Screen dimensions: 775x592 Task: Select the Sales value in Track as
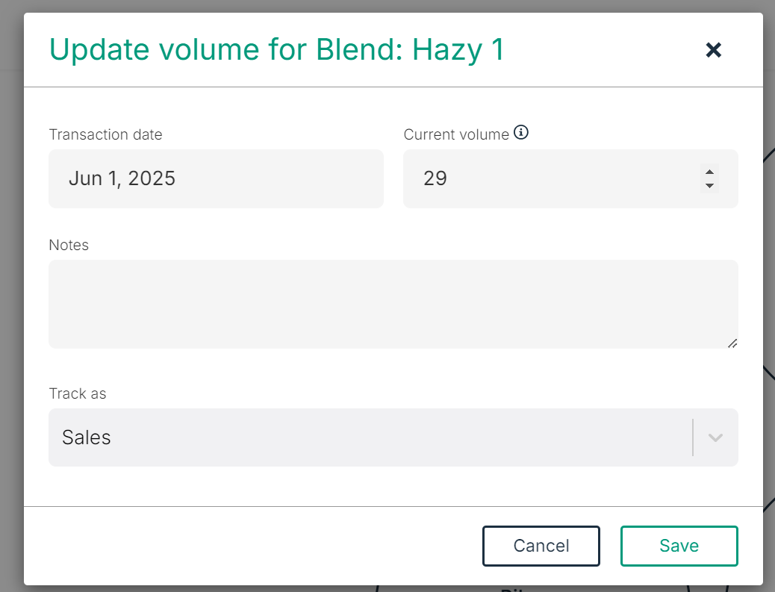[86, 437]
